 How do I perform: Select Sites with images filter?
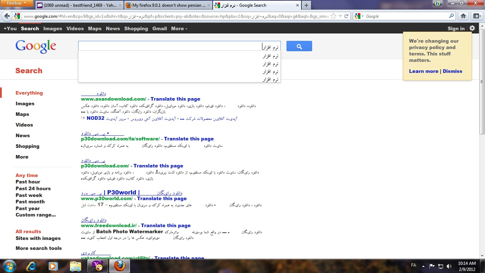tap(38, 238)
